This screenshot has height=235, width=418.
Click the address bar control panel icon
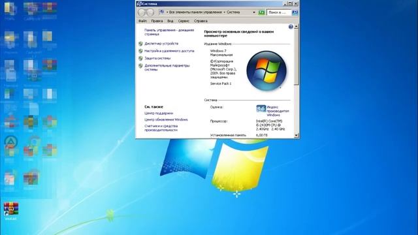pyautogui.click(x=161, y=12)
